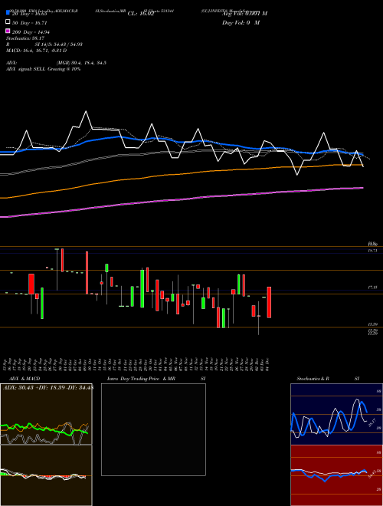
Task: Click the 'ADX signal: SELL Growing @ 10%' text
Action: click(x=43, y=69)
